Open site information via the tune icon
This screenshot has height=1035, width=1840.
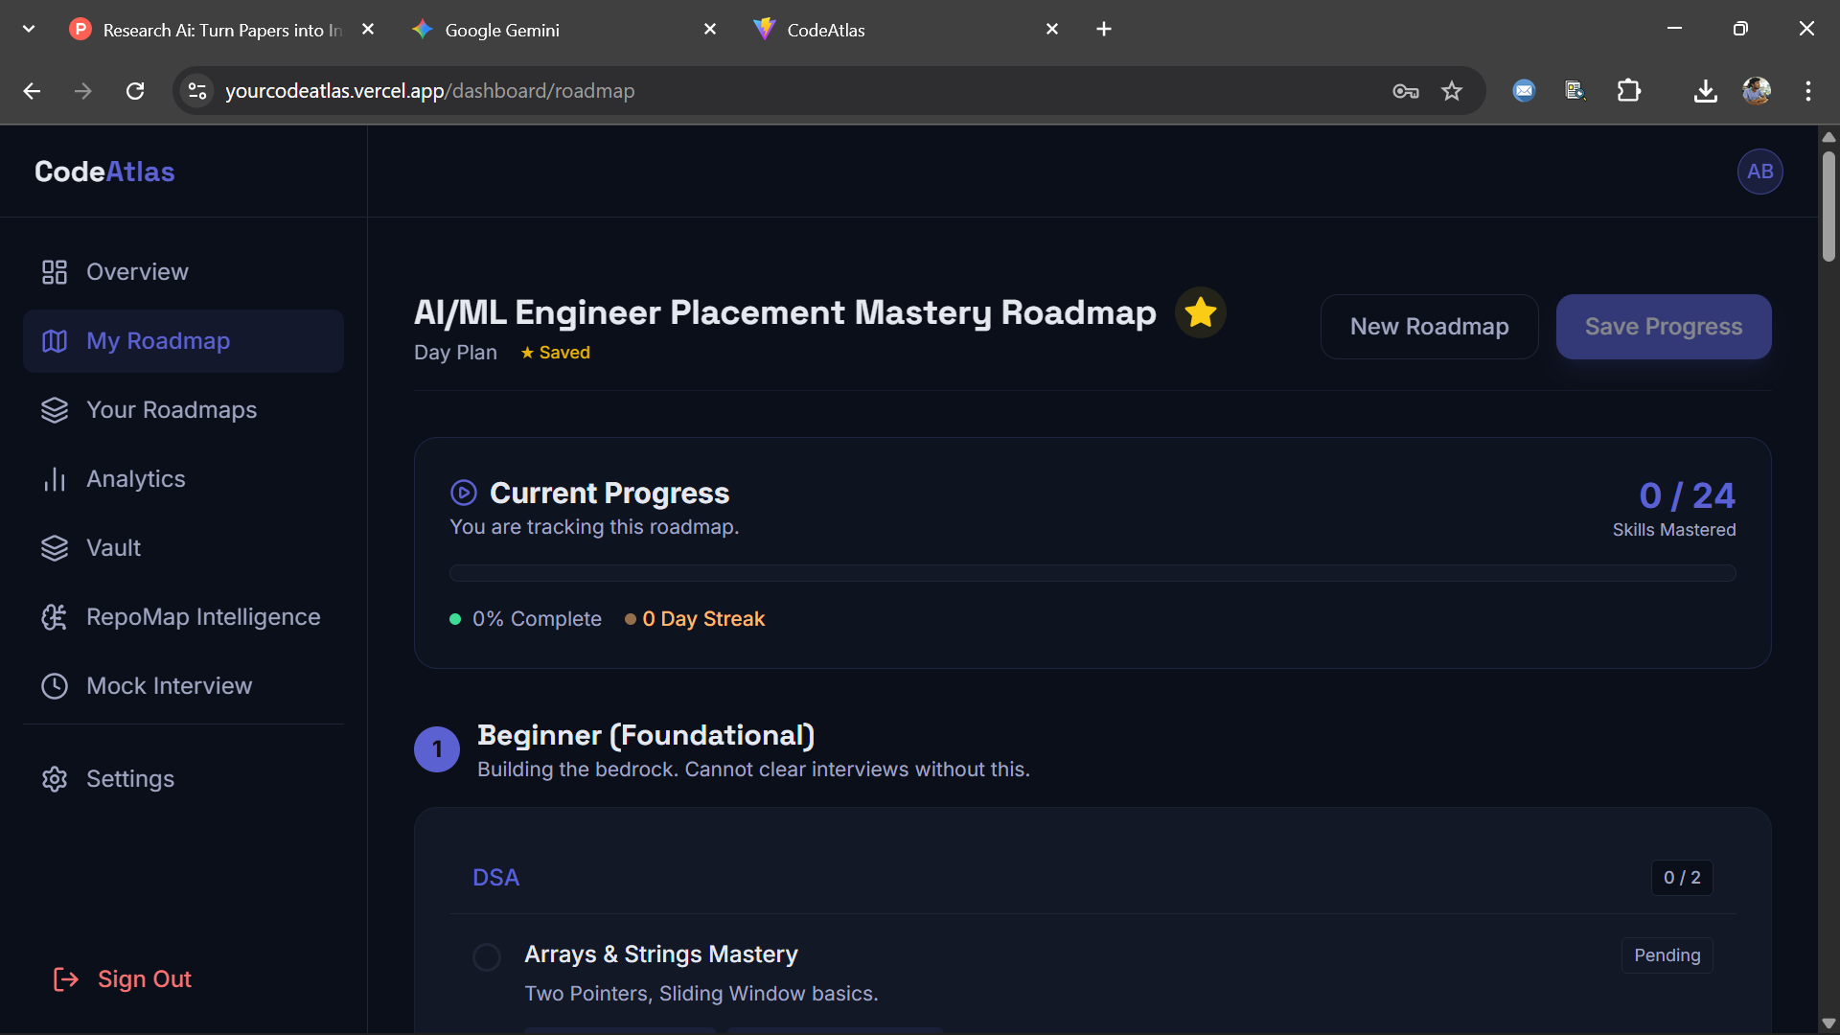point(196,91)
